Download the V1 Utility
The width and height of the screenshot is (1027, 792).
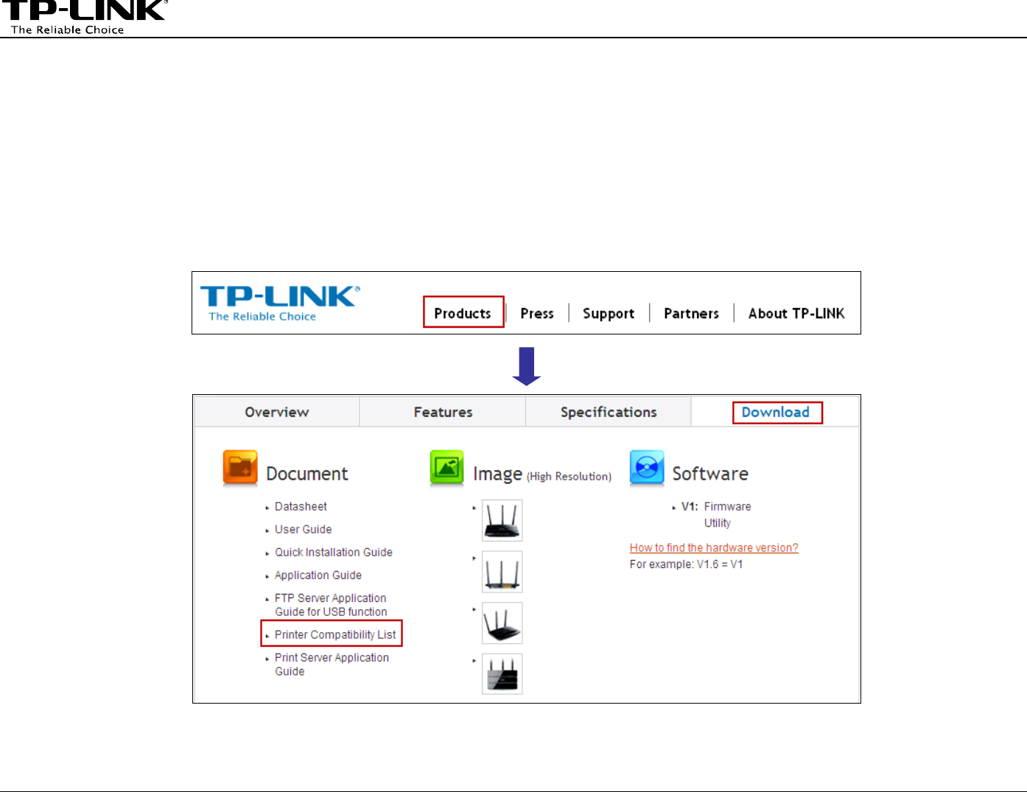[x=718, y=523]
